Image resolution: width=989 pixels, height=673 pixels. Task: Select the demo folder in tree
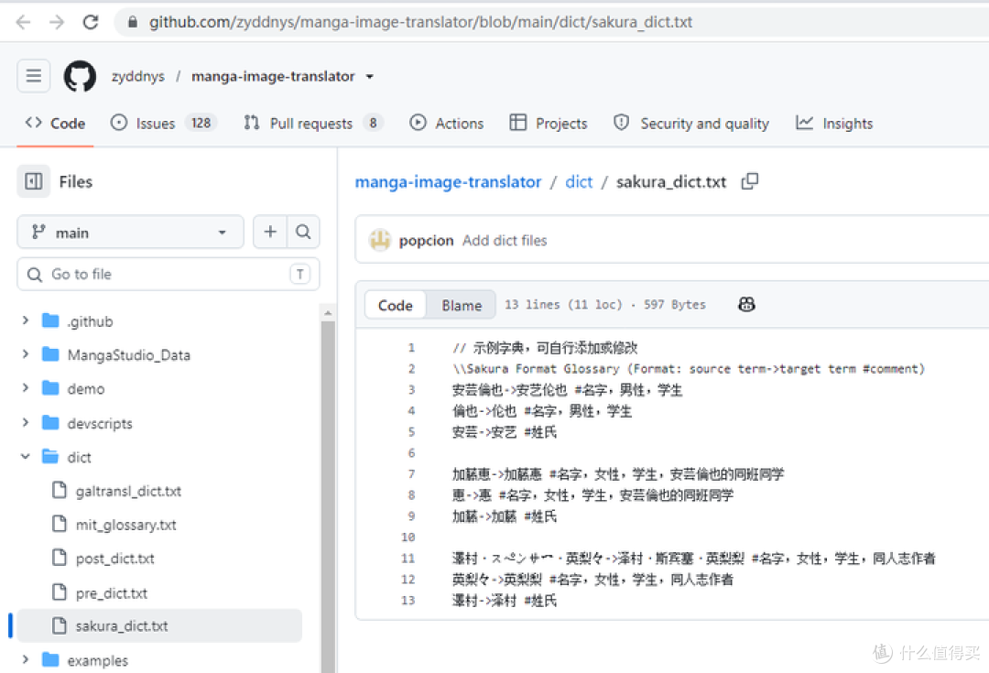(x=86, y=389)
